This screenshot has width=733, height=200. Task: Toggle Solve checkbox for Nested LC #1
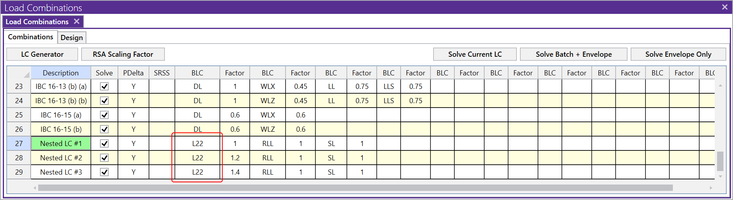point(104,144)
